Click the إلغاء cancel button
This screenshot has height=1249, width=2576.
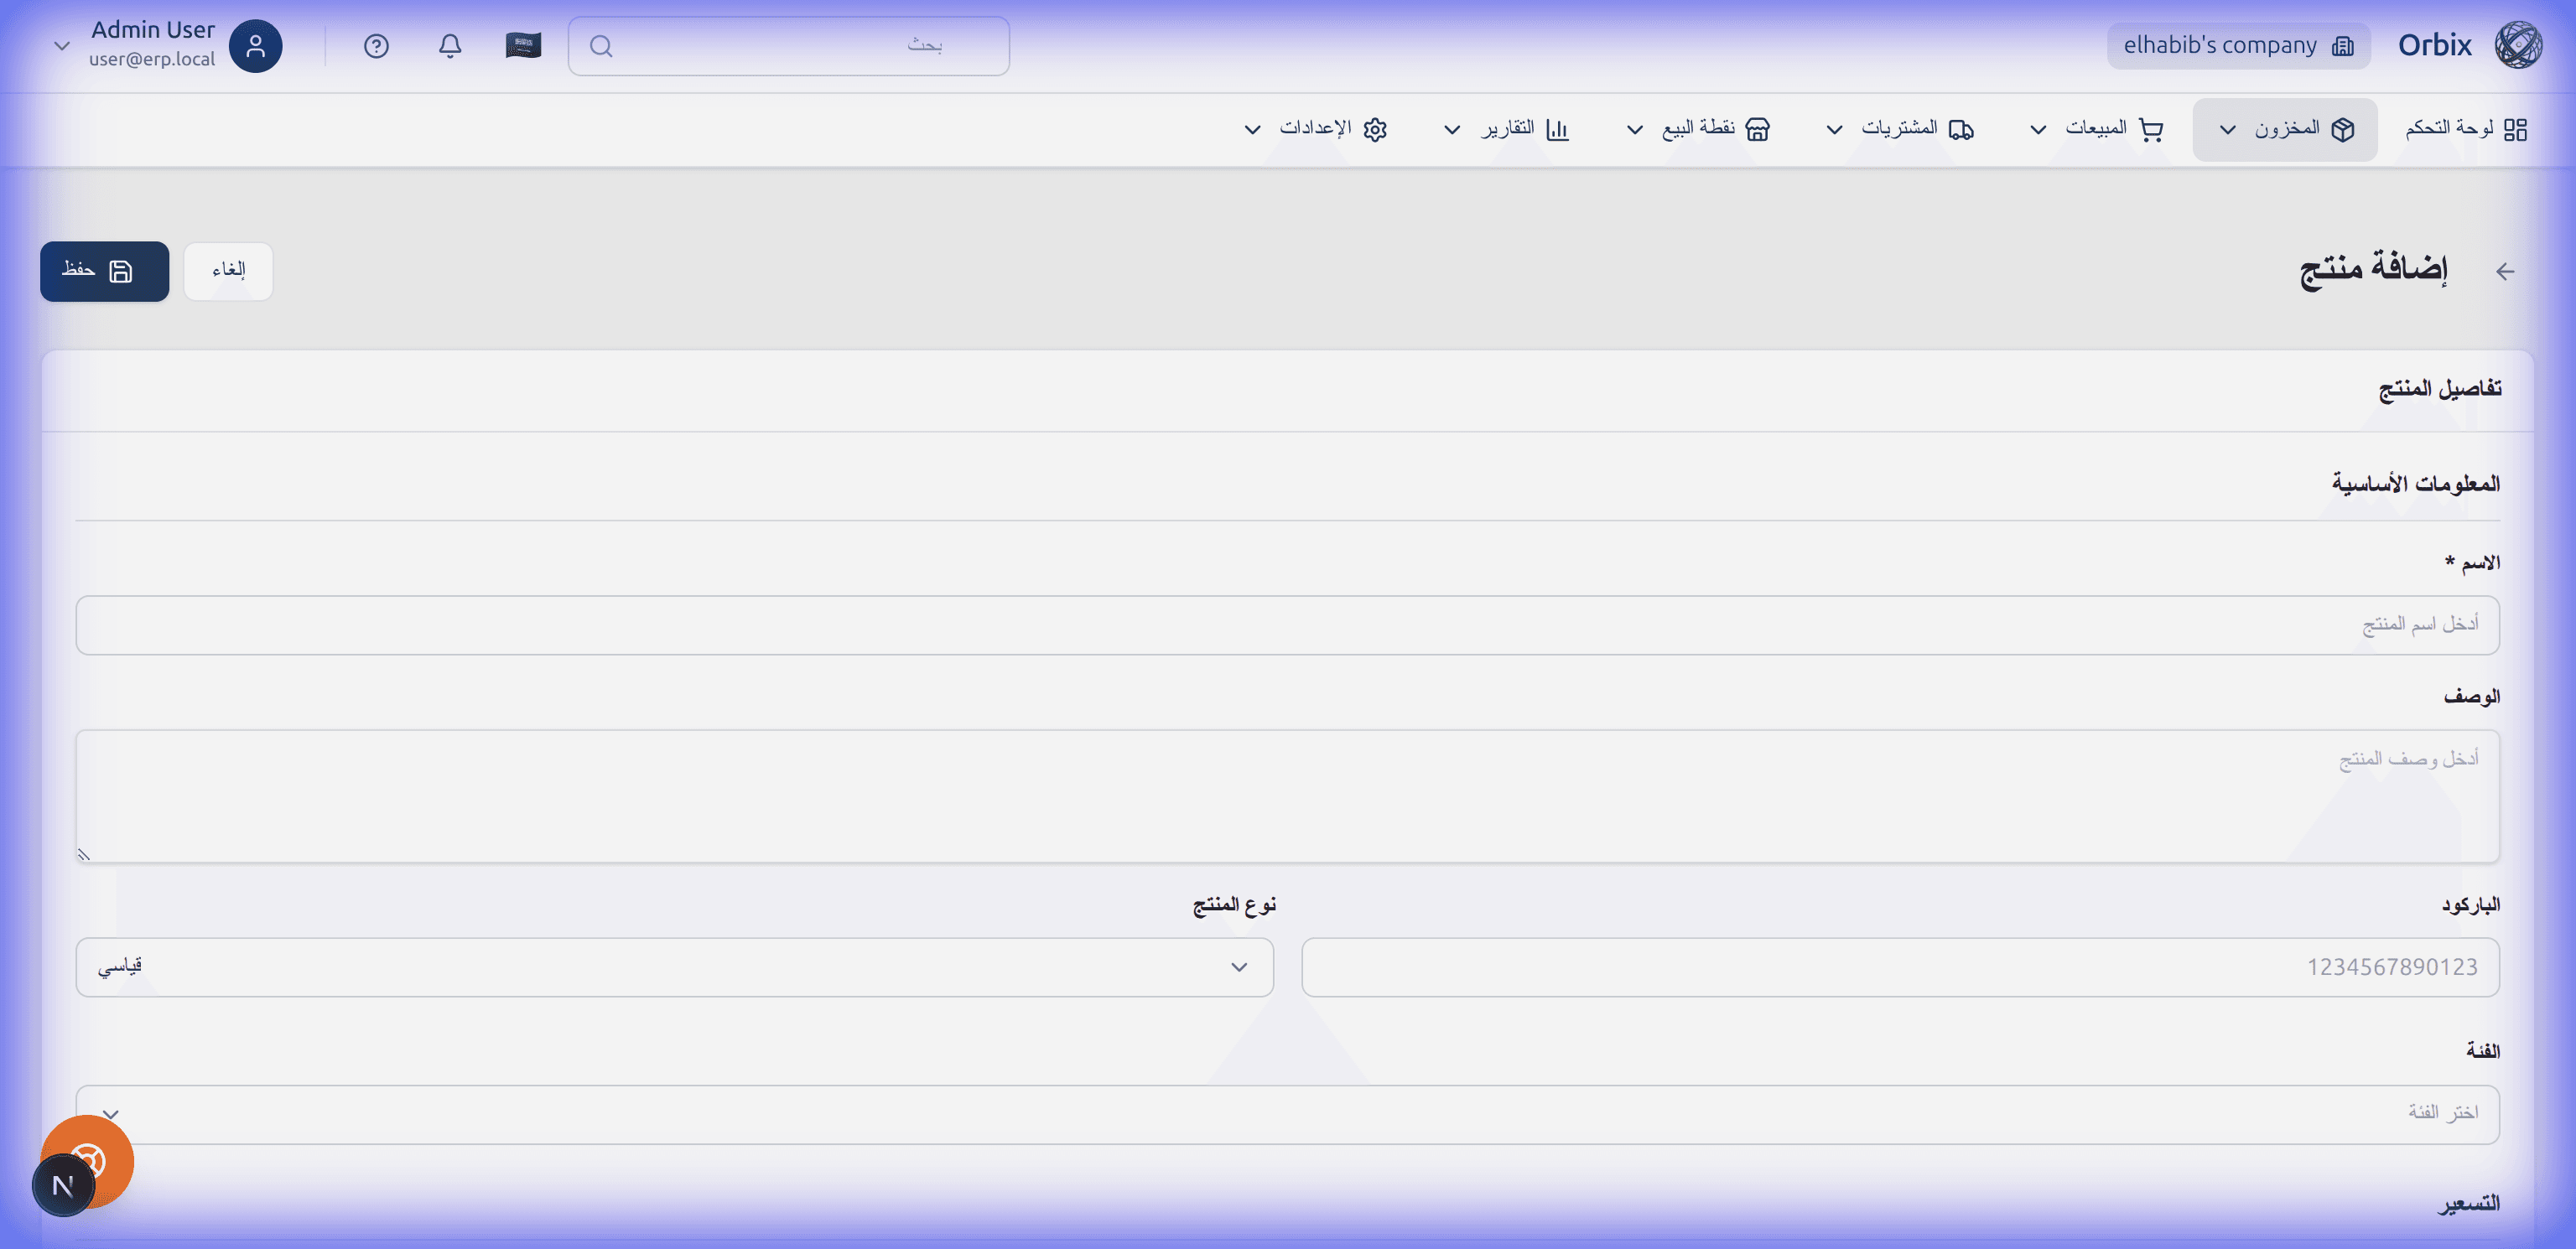point(228,271)
